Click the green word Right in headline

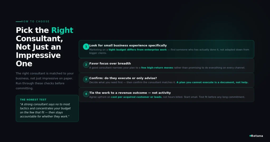[62, 30]
